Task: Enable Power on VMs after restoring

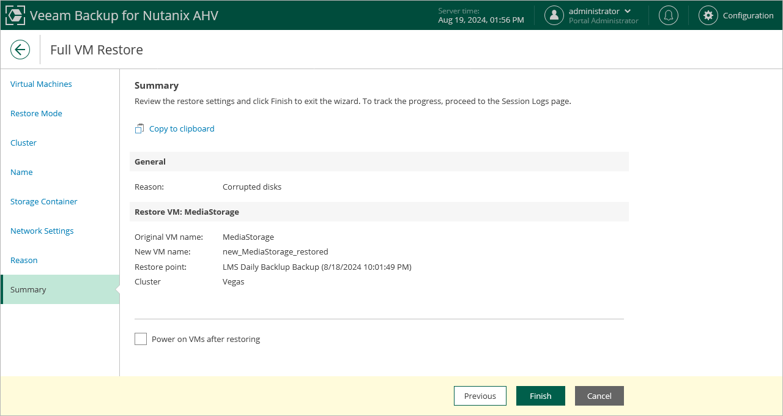Action: point(141,339)
